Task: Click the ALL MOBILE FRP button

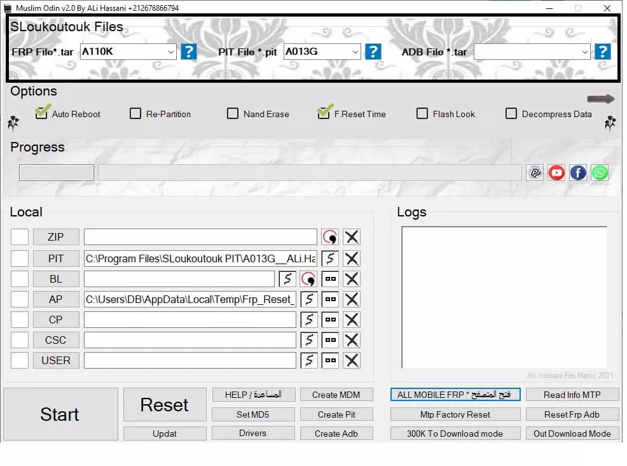Action: 455,395
